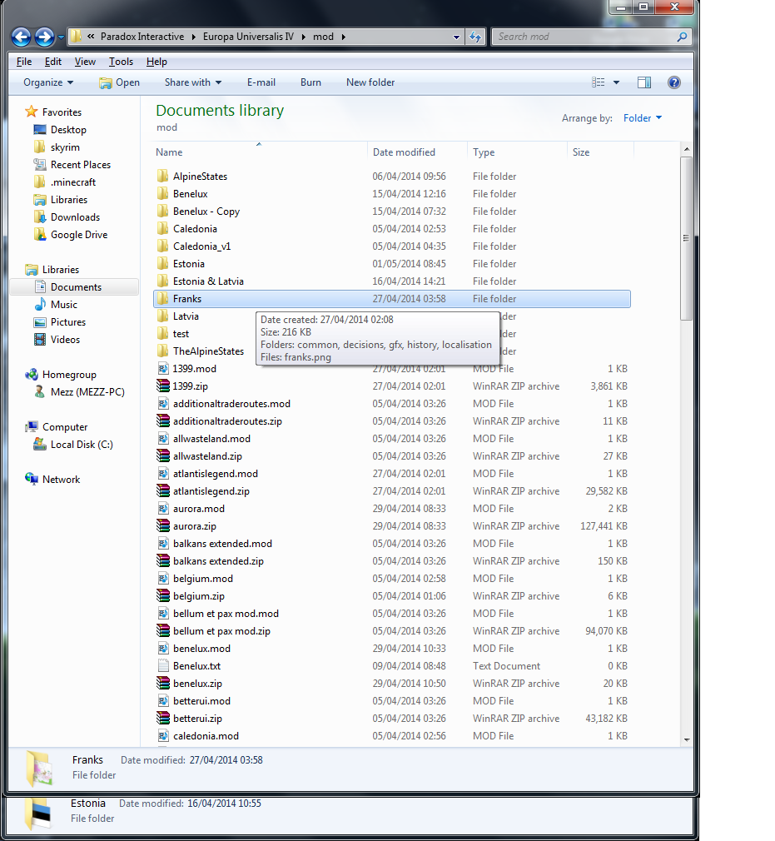Open Recent Places in sidebar
Image resolution: width=775 pixels, height=841 pixels.
coord(81,165)
